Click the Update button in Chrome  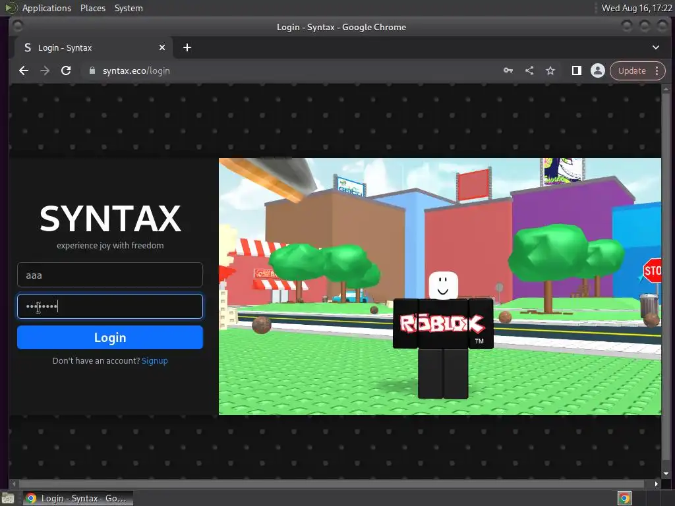632,70
